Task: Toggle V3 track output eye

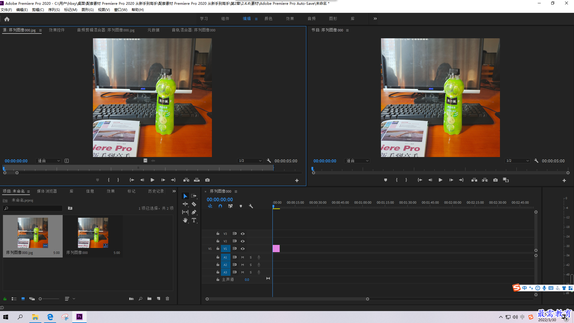Action: point(242,234)
